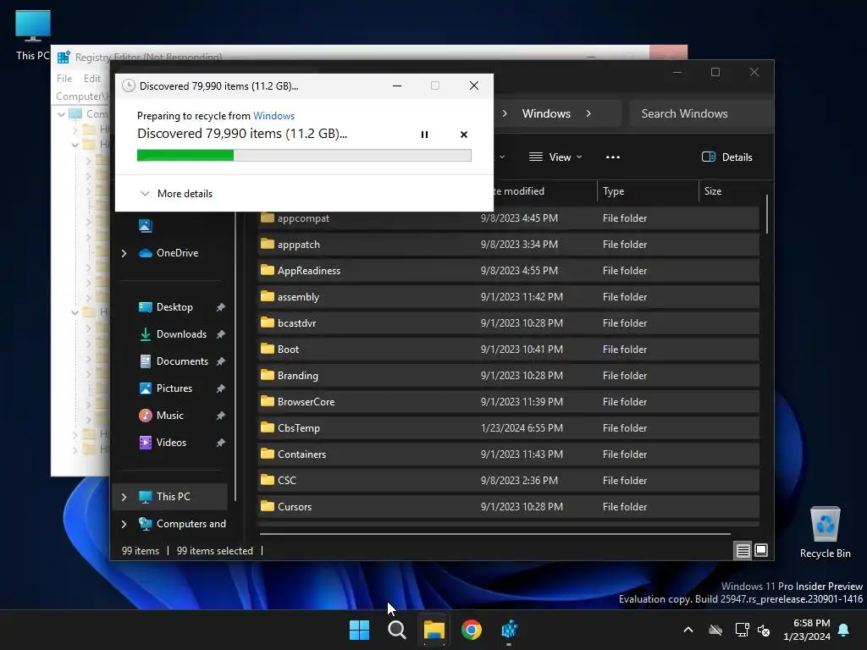Unpin Desktop via its pin icon
Image resolution: width=867 pixels, height=650 pixels.
(221, 307)
